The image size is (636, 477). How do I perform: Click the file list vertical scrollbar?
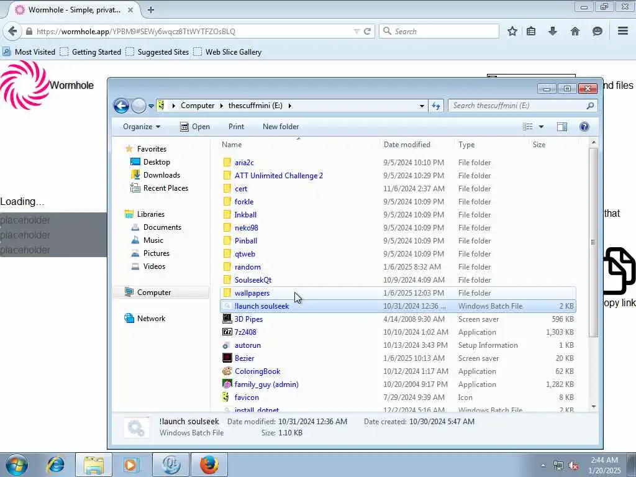[x=593, y=242]
